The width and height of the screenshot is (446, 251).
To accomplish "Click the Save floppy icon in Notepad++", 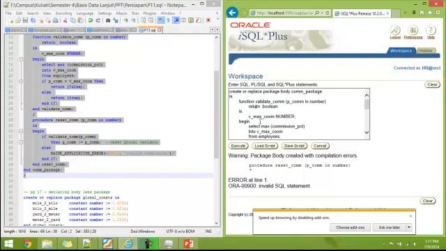I will point(25,20).
